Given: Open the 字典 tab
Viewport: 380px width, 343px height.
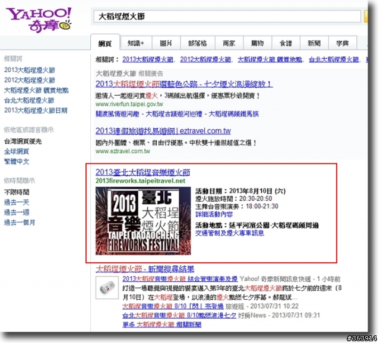Looking at the screenshot, I should [343, 43].
